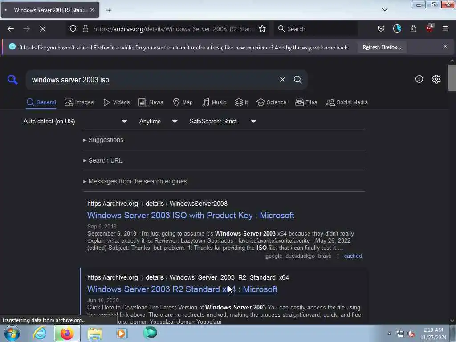Open the taskbar clock showing 2:10 AM
This screenshot has height=342, width=456.
pos(433,334)
